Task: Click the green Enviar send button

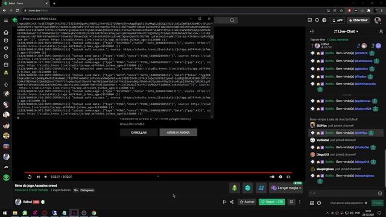Action: click(x=377, y=203)
